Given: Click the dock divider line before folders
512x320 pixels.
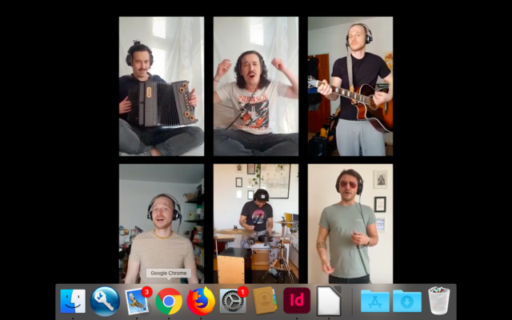Looking at the screenshot, I should 353,302.
